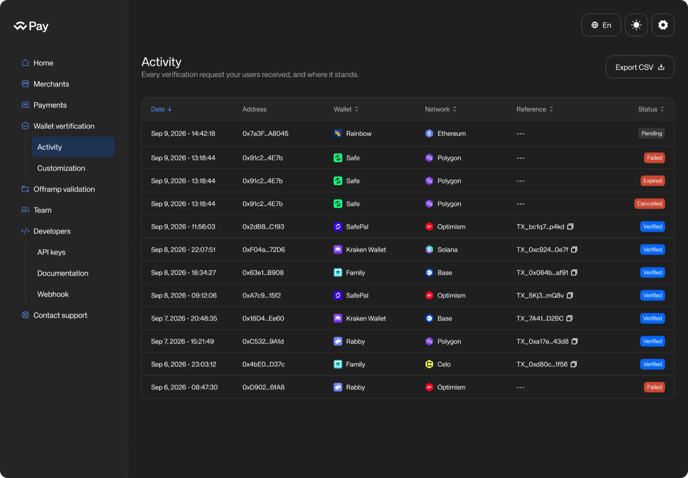The height and width of the screenshot is (478, 688).
Task: Select address 0x63e1...B908
Action: (x=263, y=272)
